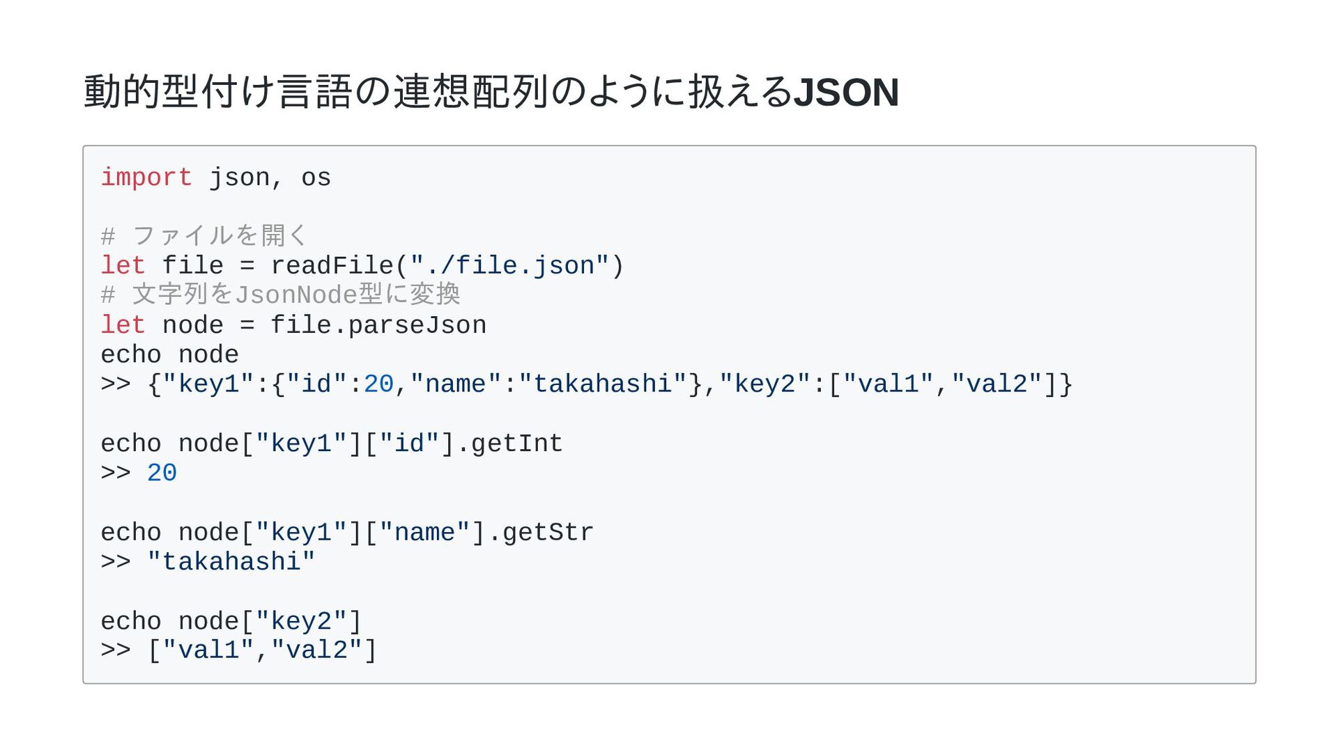The image size is (1338, 752).
Task: Click the "key2" key in JSON output
Action: click(765, 384)
